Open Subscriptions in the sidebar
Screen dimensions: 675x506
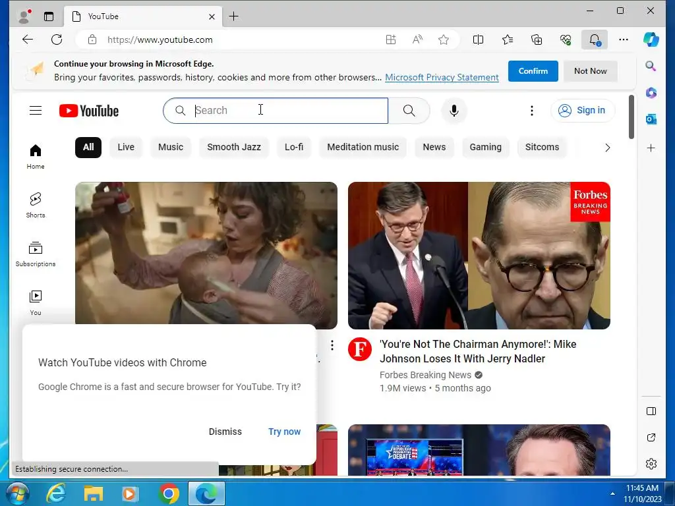coord(36,254)
